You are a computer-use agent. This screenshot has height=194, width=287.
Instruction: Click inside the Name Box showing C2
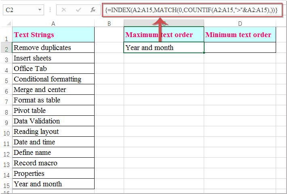point(18,9)
